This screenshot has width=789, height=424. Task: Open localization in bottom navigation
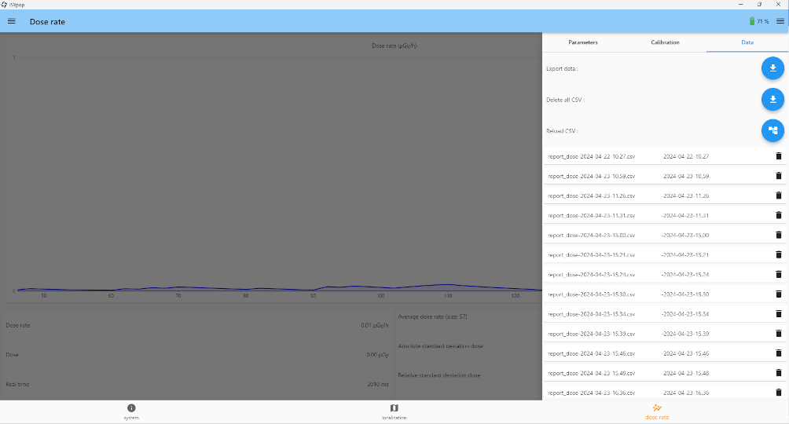click(394, 411)
